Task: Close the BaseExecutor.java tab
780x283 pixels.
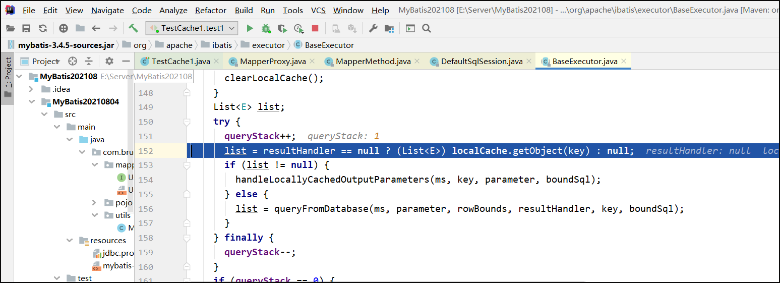Action: tap(624, 62)
